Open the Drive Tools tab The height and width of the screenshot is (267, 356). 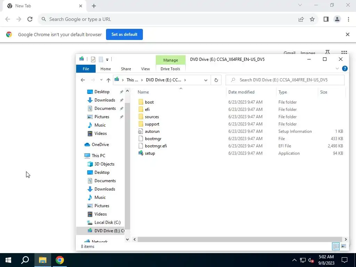[x=170, y=69]
